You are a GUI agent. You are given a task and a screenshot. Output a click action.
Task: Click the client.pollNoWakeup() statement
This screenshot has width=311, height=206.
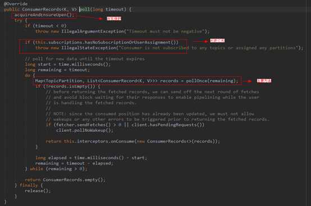tap(84, 130)
